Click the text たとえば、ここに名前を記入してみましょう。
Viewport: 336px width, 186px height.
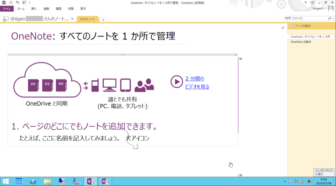(x=69, y=138)
